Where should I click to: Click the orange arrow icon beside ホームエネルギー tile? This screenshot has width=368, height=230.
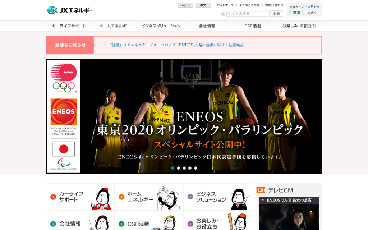click(x=121, y=197)
